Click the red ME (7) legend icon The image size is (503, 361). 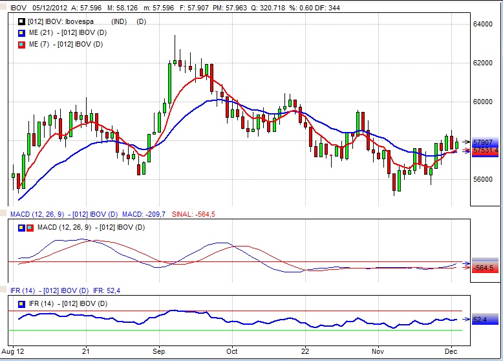point(22,45)
